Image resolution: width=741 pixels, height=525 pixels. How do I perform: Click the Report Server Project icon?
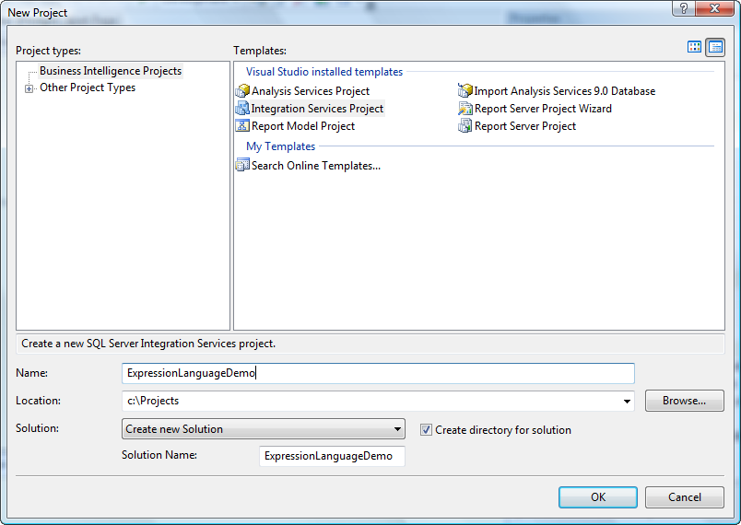[465, 125]
